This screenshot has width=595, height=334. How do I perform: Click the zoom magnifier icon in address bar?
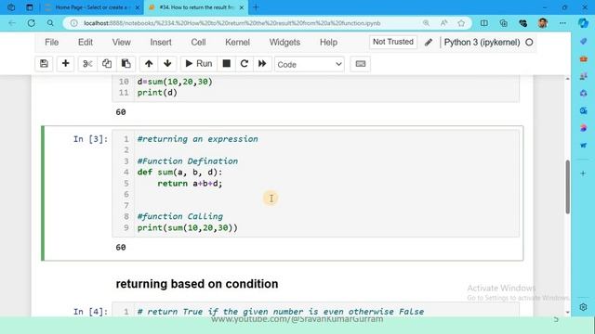point(426,23)
